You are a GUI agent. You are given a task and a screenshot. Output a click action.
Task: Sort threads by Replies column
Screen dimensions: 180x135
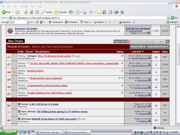156,51
